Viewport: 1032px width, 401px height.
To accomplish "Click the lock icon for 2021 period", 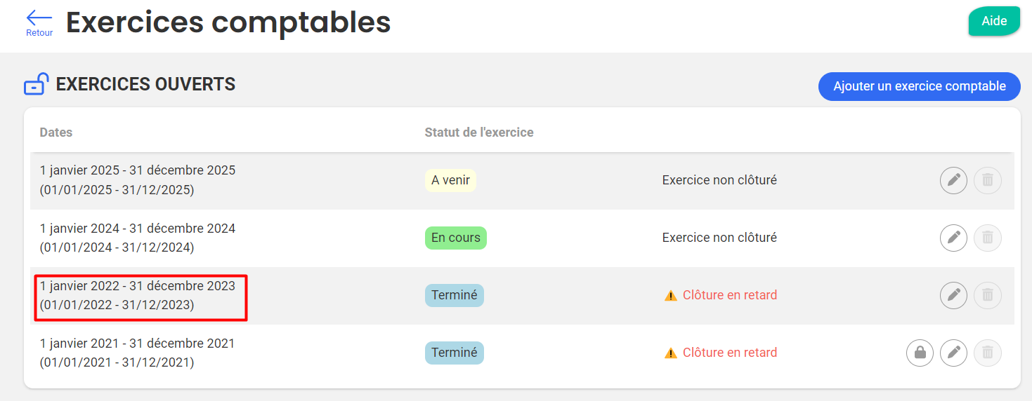I will tap(920, 353).
